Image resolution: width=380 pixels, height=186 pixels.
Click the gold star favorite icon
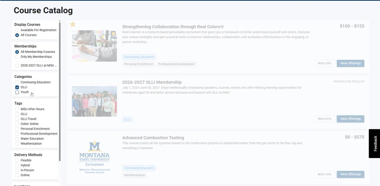point(73,24)
